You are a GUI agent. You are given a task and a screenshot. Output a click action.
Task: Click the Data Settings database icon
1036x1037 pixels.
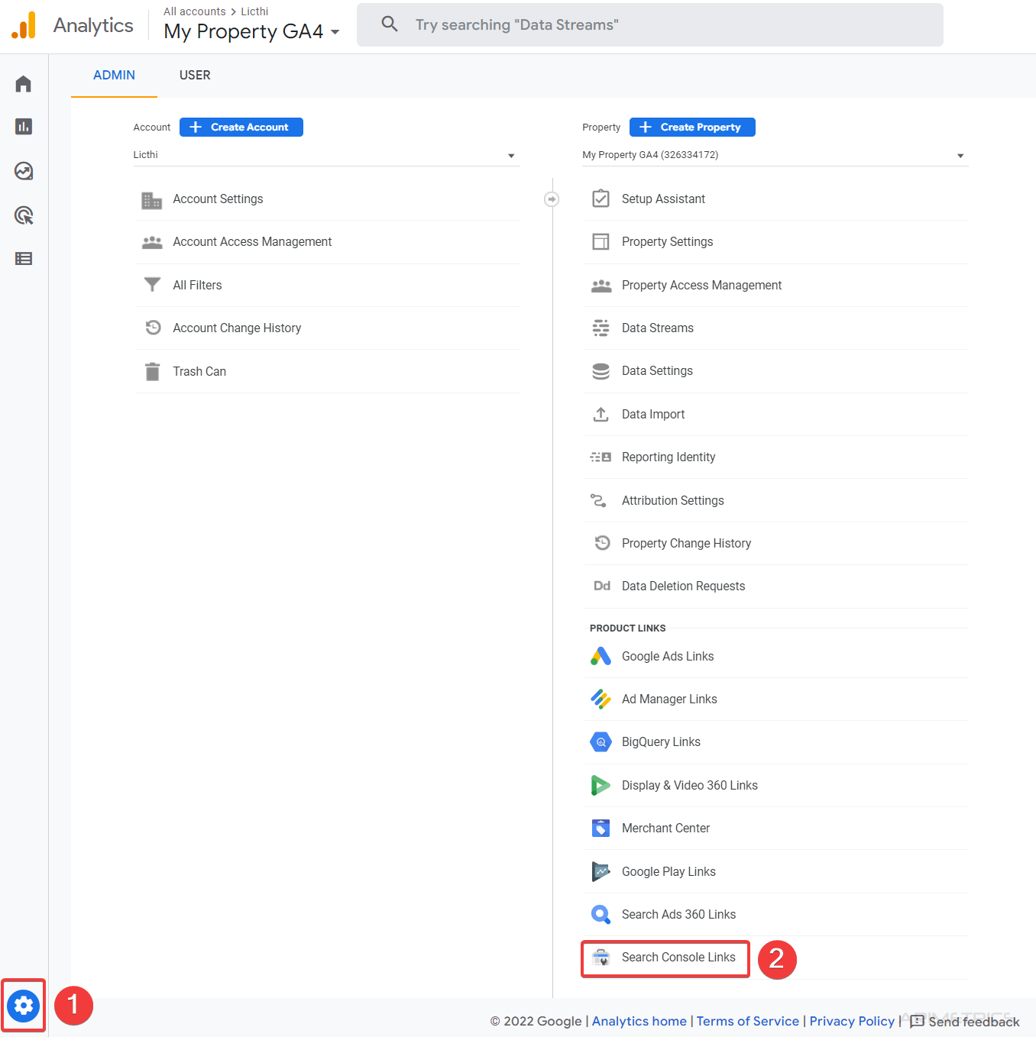pos(601,371)
